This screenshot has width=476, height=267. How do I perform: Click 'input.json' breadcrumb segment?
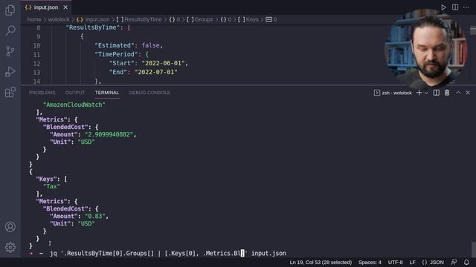click(93, 19)
